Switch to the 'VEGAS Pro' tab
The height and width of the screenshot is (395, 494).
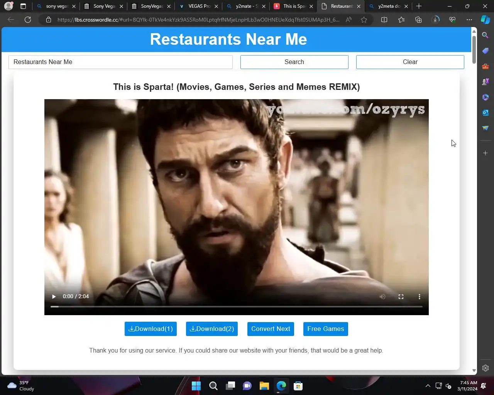tap(199, 6)
